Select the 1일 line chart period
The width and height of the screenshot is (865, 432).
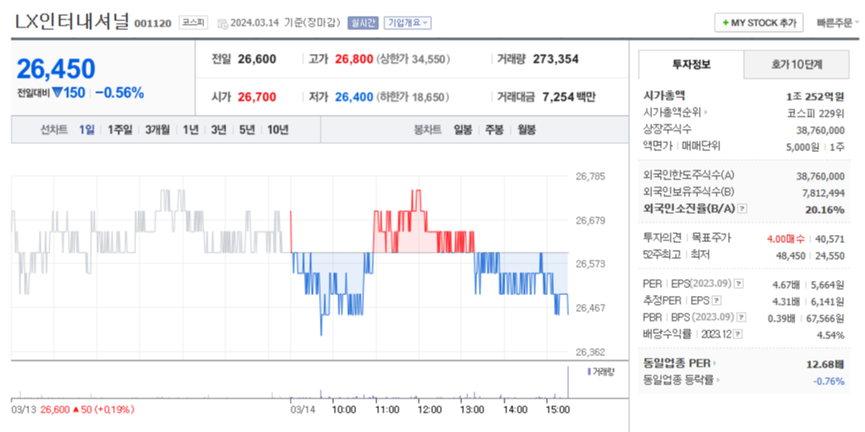pyautogui.click(x=87, y=130)
